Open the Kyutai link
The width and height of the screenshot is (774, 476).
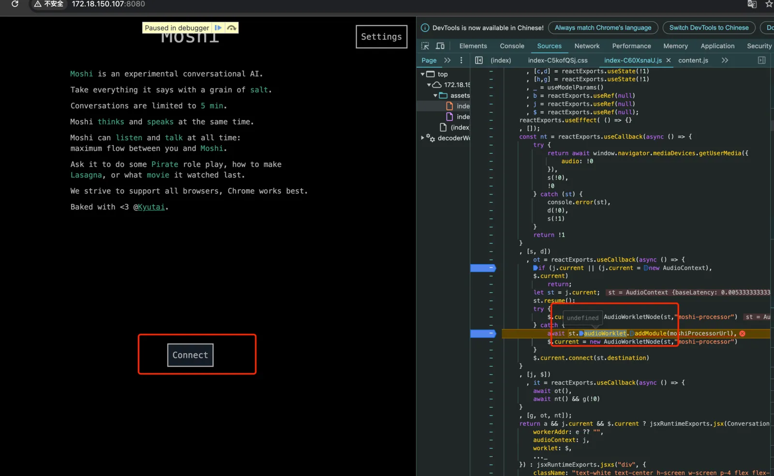151,207
